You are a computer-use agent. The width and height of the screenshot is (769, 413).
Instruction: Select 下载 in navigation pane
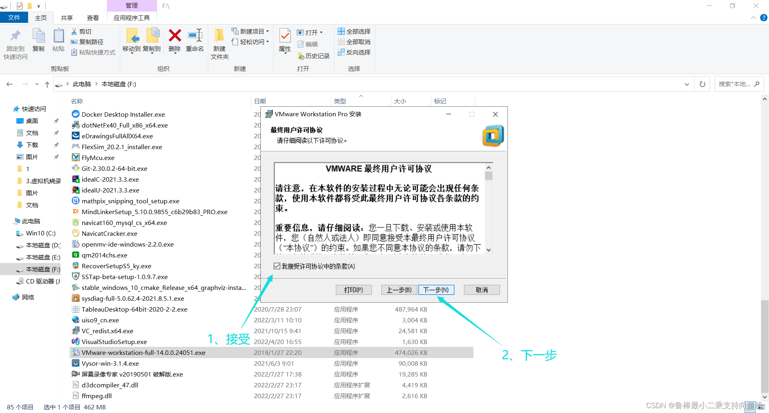32,145
